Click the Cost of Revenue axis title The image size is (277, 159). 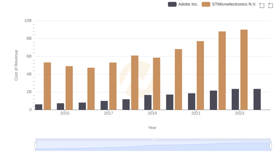coord(16,65)
